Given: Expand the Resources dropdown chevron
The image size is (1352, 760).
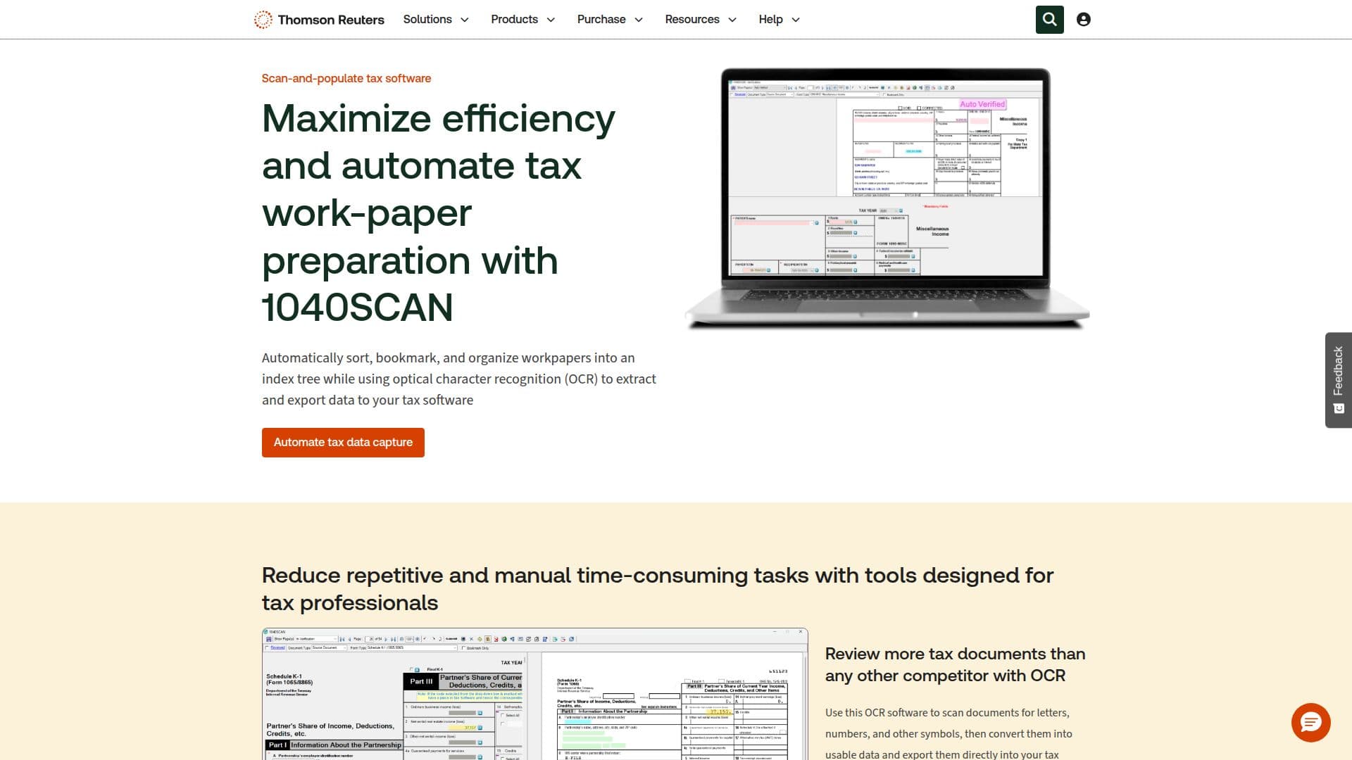Looking at the screenshot, I should [x=732, y=20].
